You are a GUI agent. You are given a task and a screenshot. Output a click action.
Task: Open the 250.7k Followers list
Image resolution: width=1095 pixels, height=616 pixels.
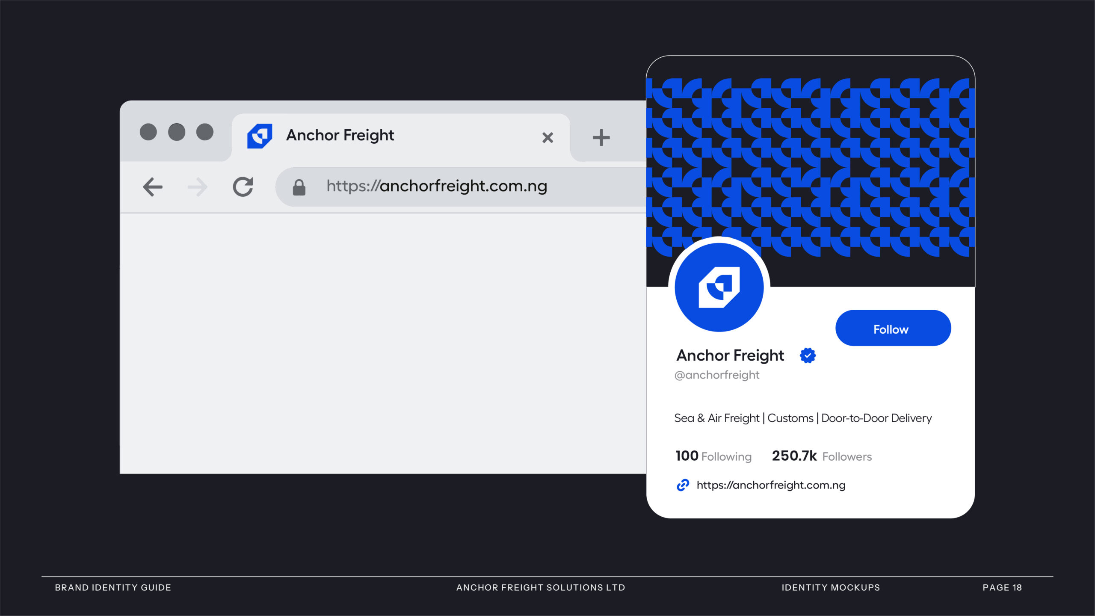821,456
